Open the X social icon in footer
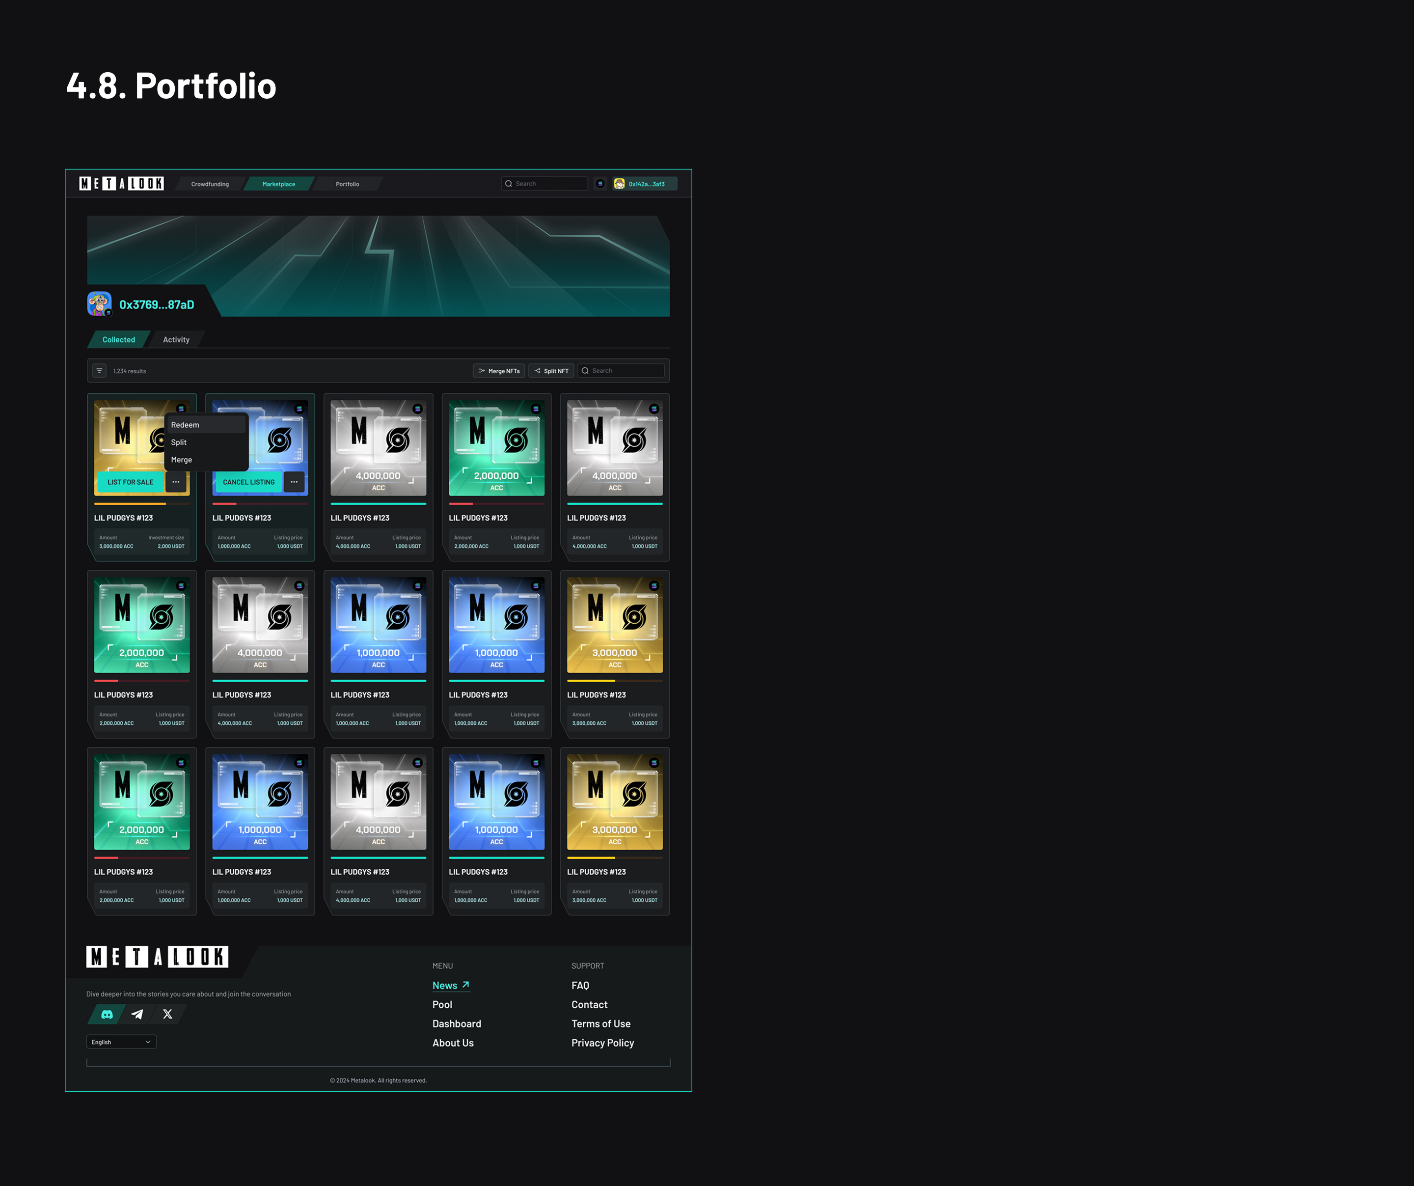1414x1186 pixels. point(167,1014)
